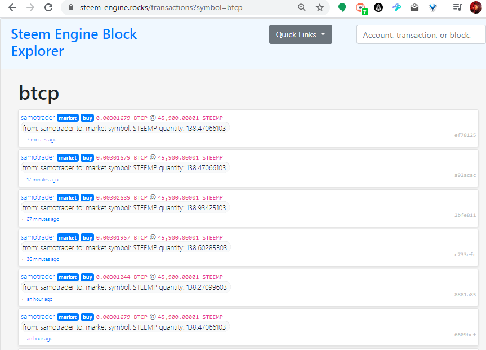
Task: Click buy badge in the 17 minutes ago entry
Action: coord(87,158)
